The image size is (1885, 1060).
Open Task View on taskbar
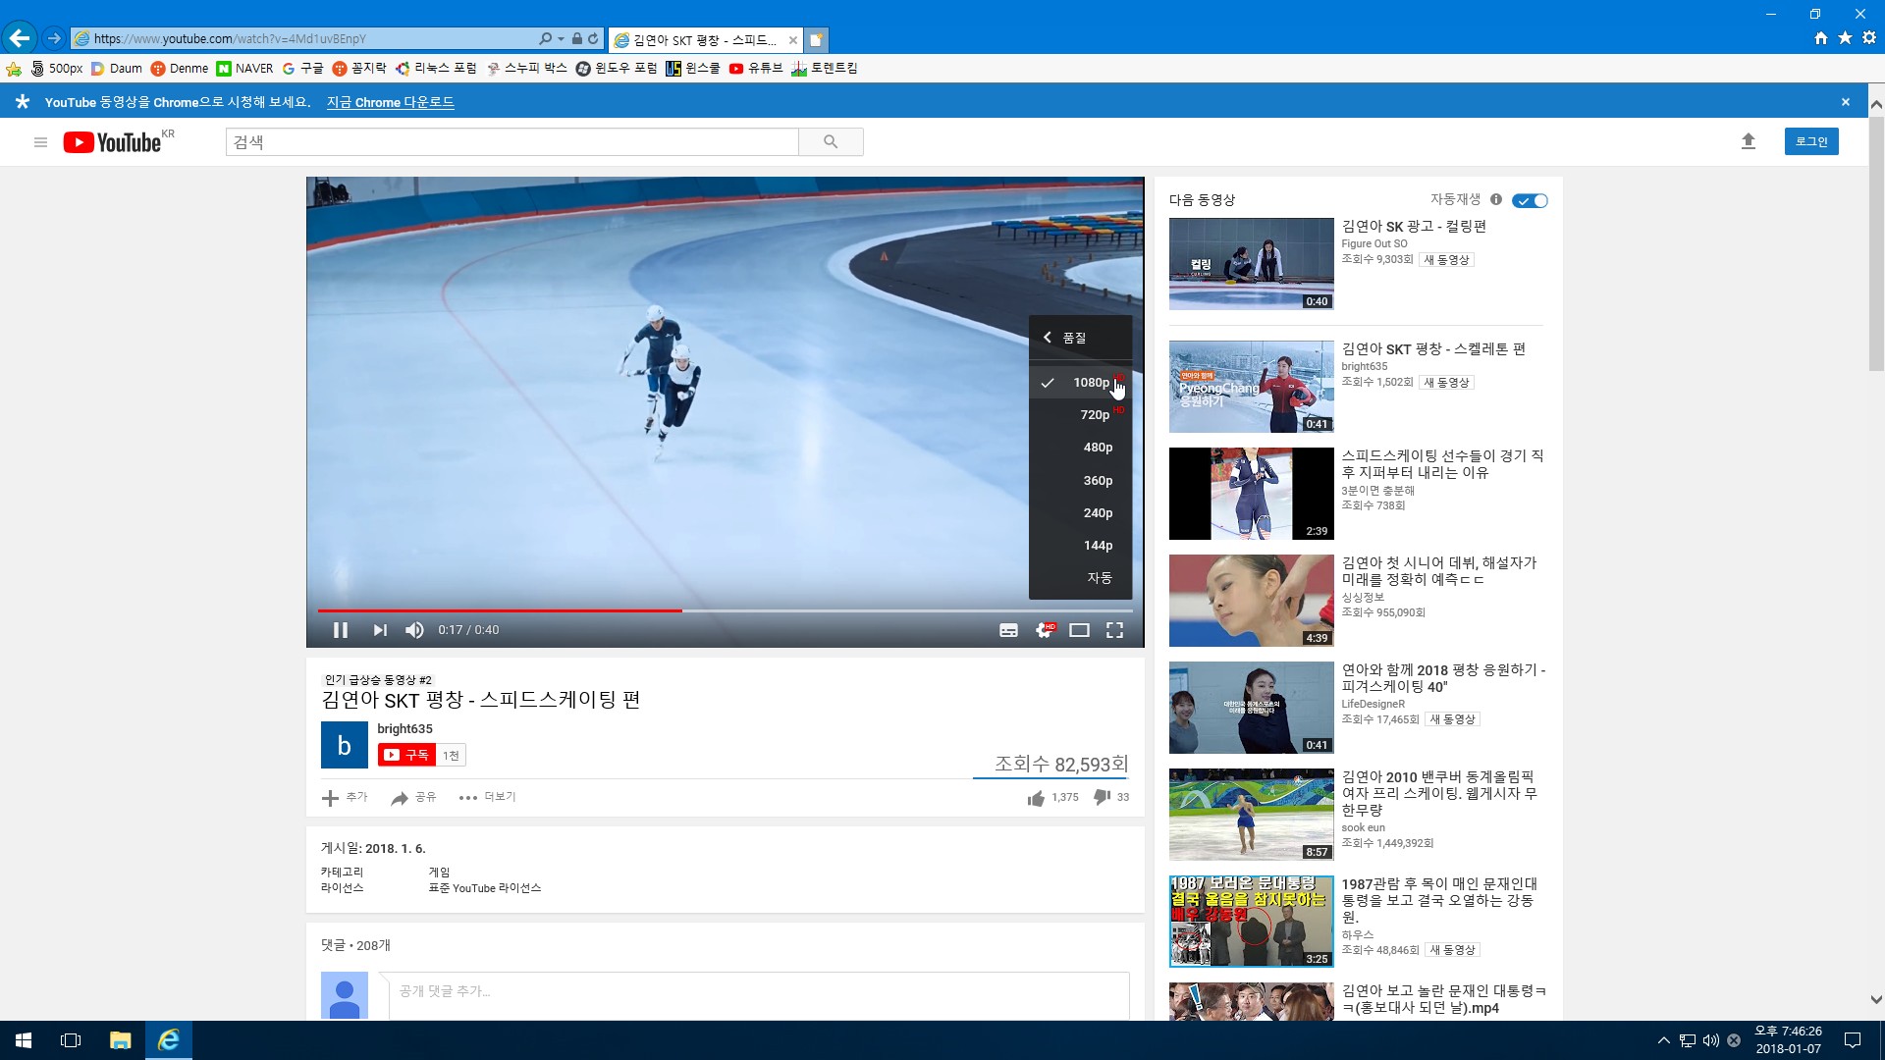(x=71, y=1040)
